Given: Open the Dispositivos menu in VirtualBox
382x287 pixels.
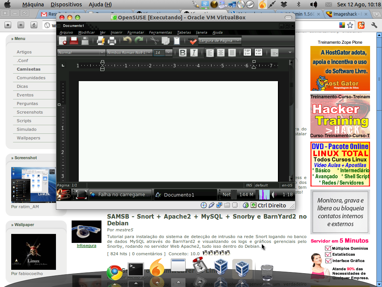Looking at the screenshot, I should pyautogui.click(x=66, y=4).
